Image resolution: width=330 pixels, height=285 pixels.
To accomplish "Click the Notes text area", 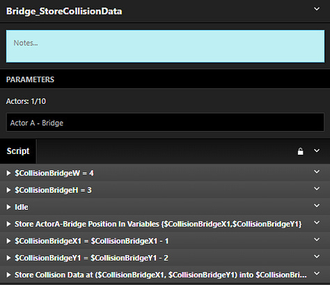I will 165,46.
